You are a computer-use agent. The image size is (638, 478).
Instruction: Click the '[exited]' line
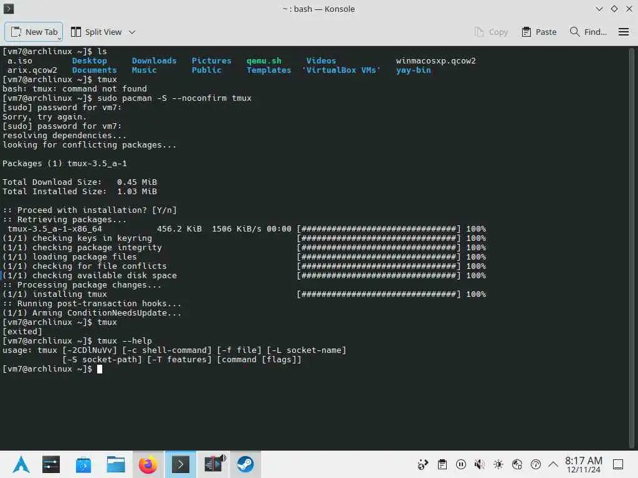click(22, 331)
